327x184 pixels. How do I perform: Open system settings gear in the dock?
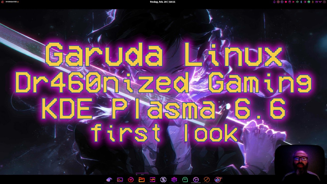[174, 180]
